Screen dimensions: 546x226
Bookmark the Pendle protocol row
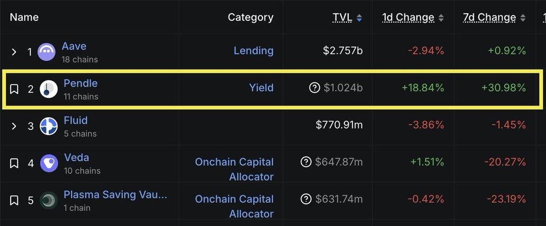14,89
